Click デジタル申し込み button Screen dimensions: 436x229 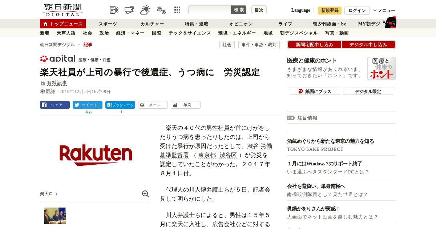[368, 45]
